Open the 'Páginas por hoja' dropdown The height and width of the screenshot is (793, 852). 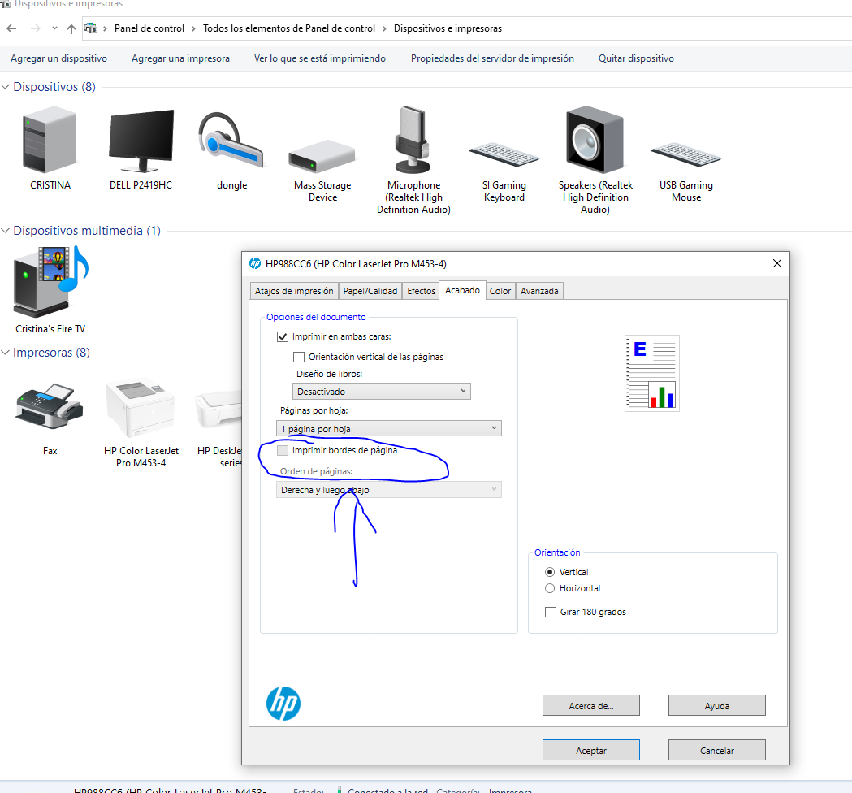coord(389,428)
